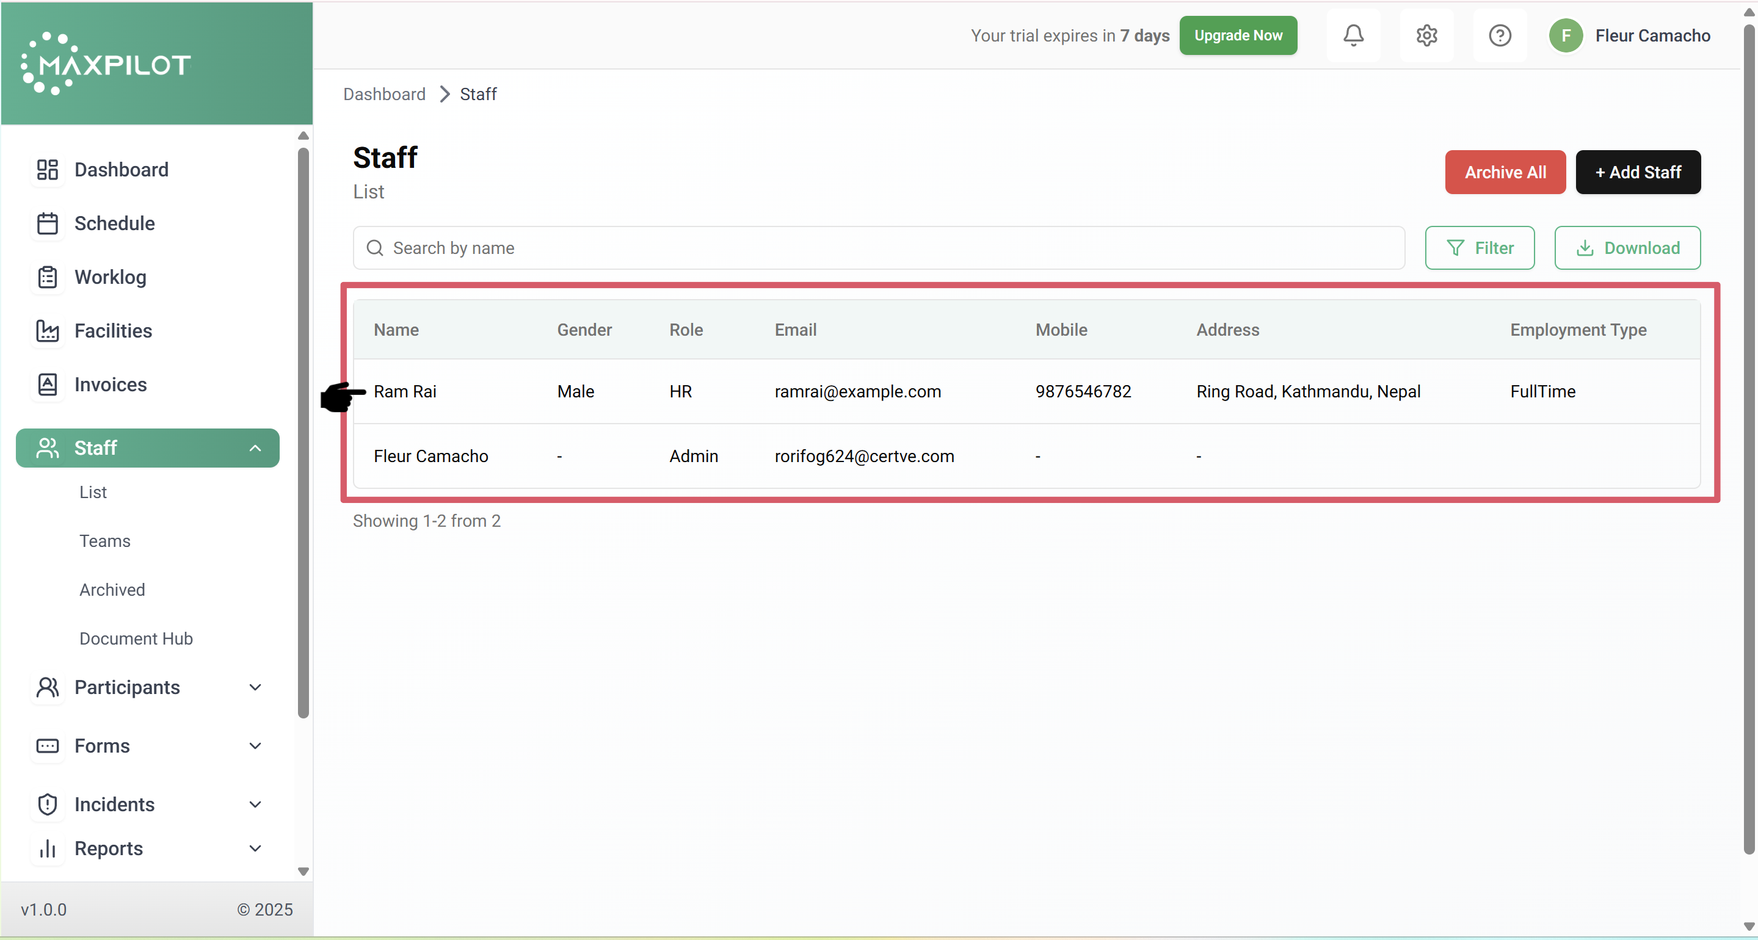Viewport: 1758px width, 940px height.
Task: Click the Invoices document icon
Action: pos(47,385)
